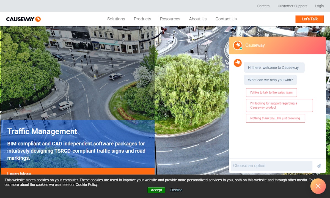Viewport: 330px width, 198px height.
Task: Click the Causeway avatar in the chat header
Action: (x=238, y=45)
